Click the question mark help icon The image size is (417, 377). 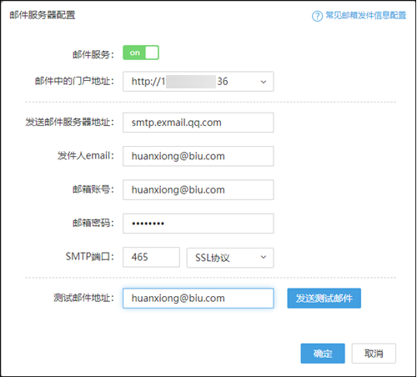317,16
